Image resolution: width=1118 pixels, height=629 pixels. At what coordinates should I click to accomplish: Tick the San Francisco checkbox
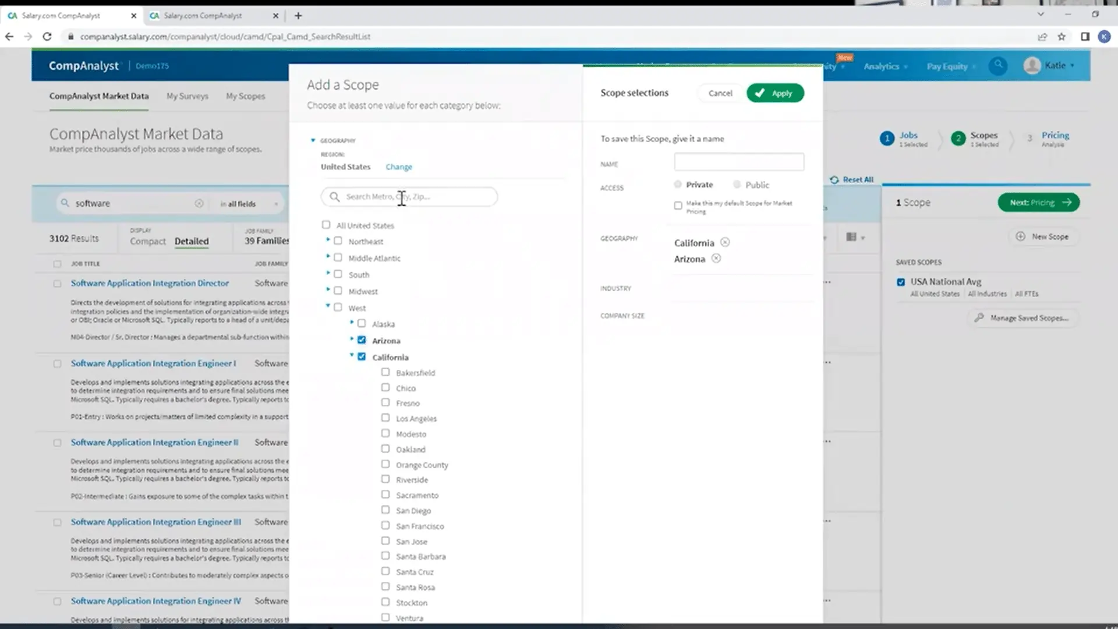coord(385,525)
